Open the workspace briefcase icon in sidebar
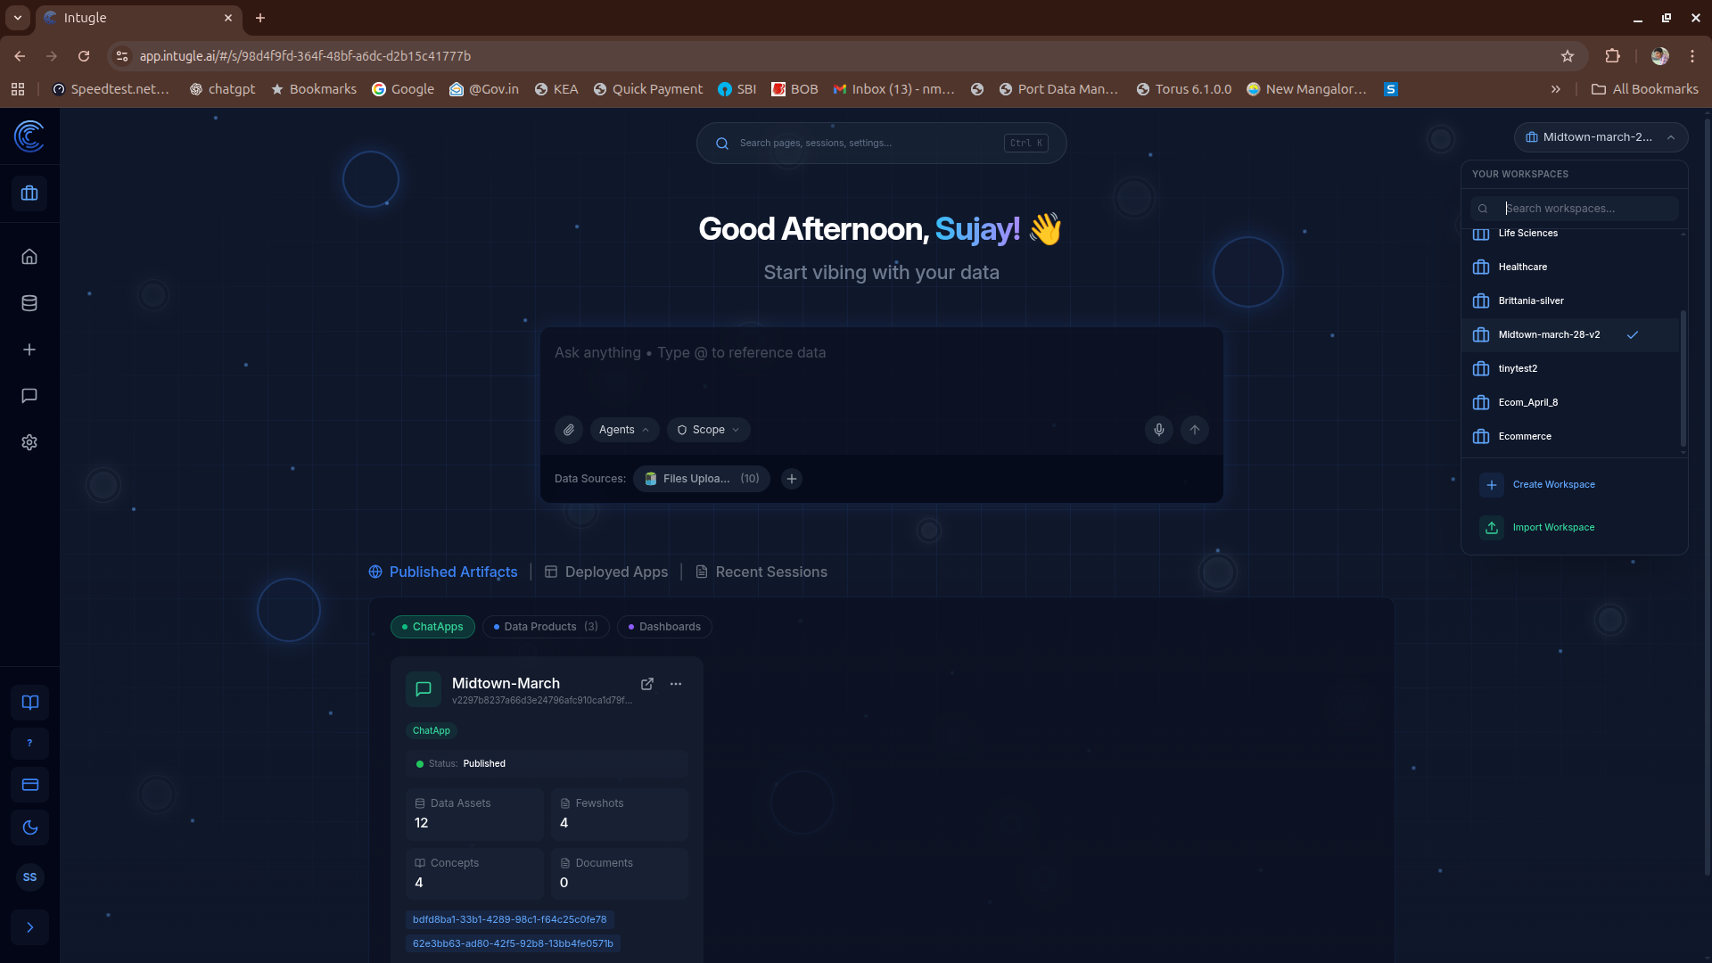This screenshot has width=1712, height=963. pos(29,193)
